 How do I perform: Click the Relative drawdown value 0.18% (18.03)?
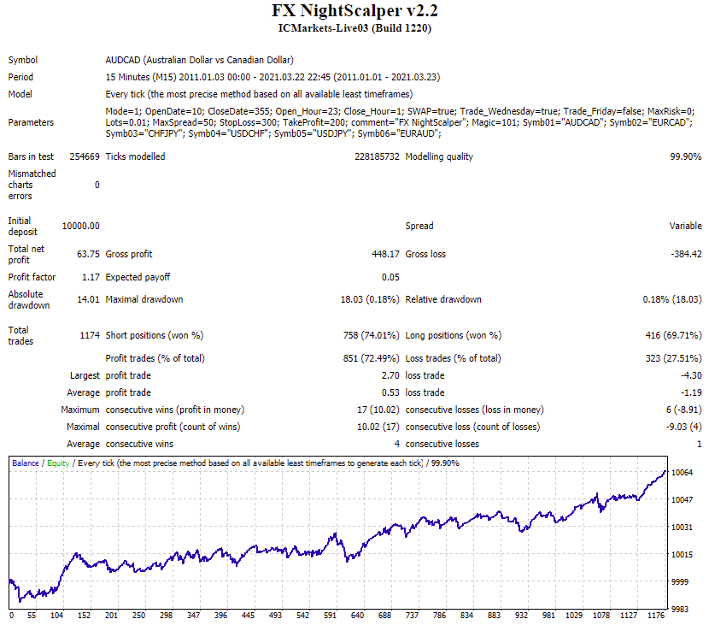[x=672, y=299]
